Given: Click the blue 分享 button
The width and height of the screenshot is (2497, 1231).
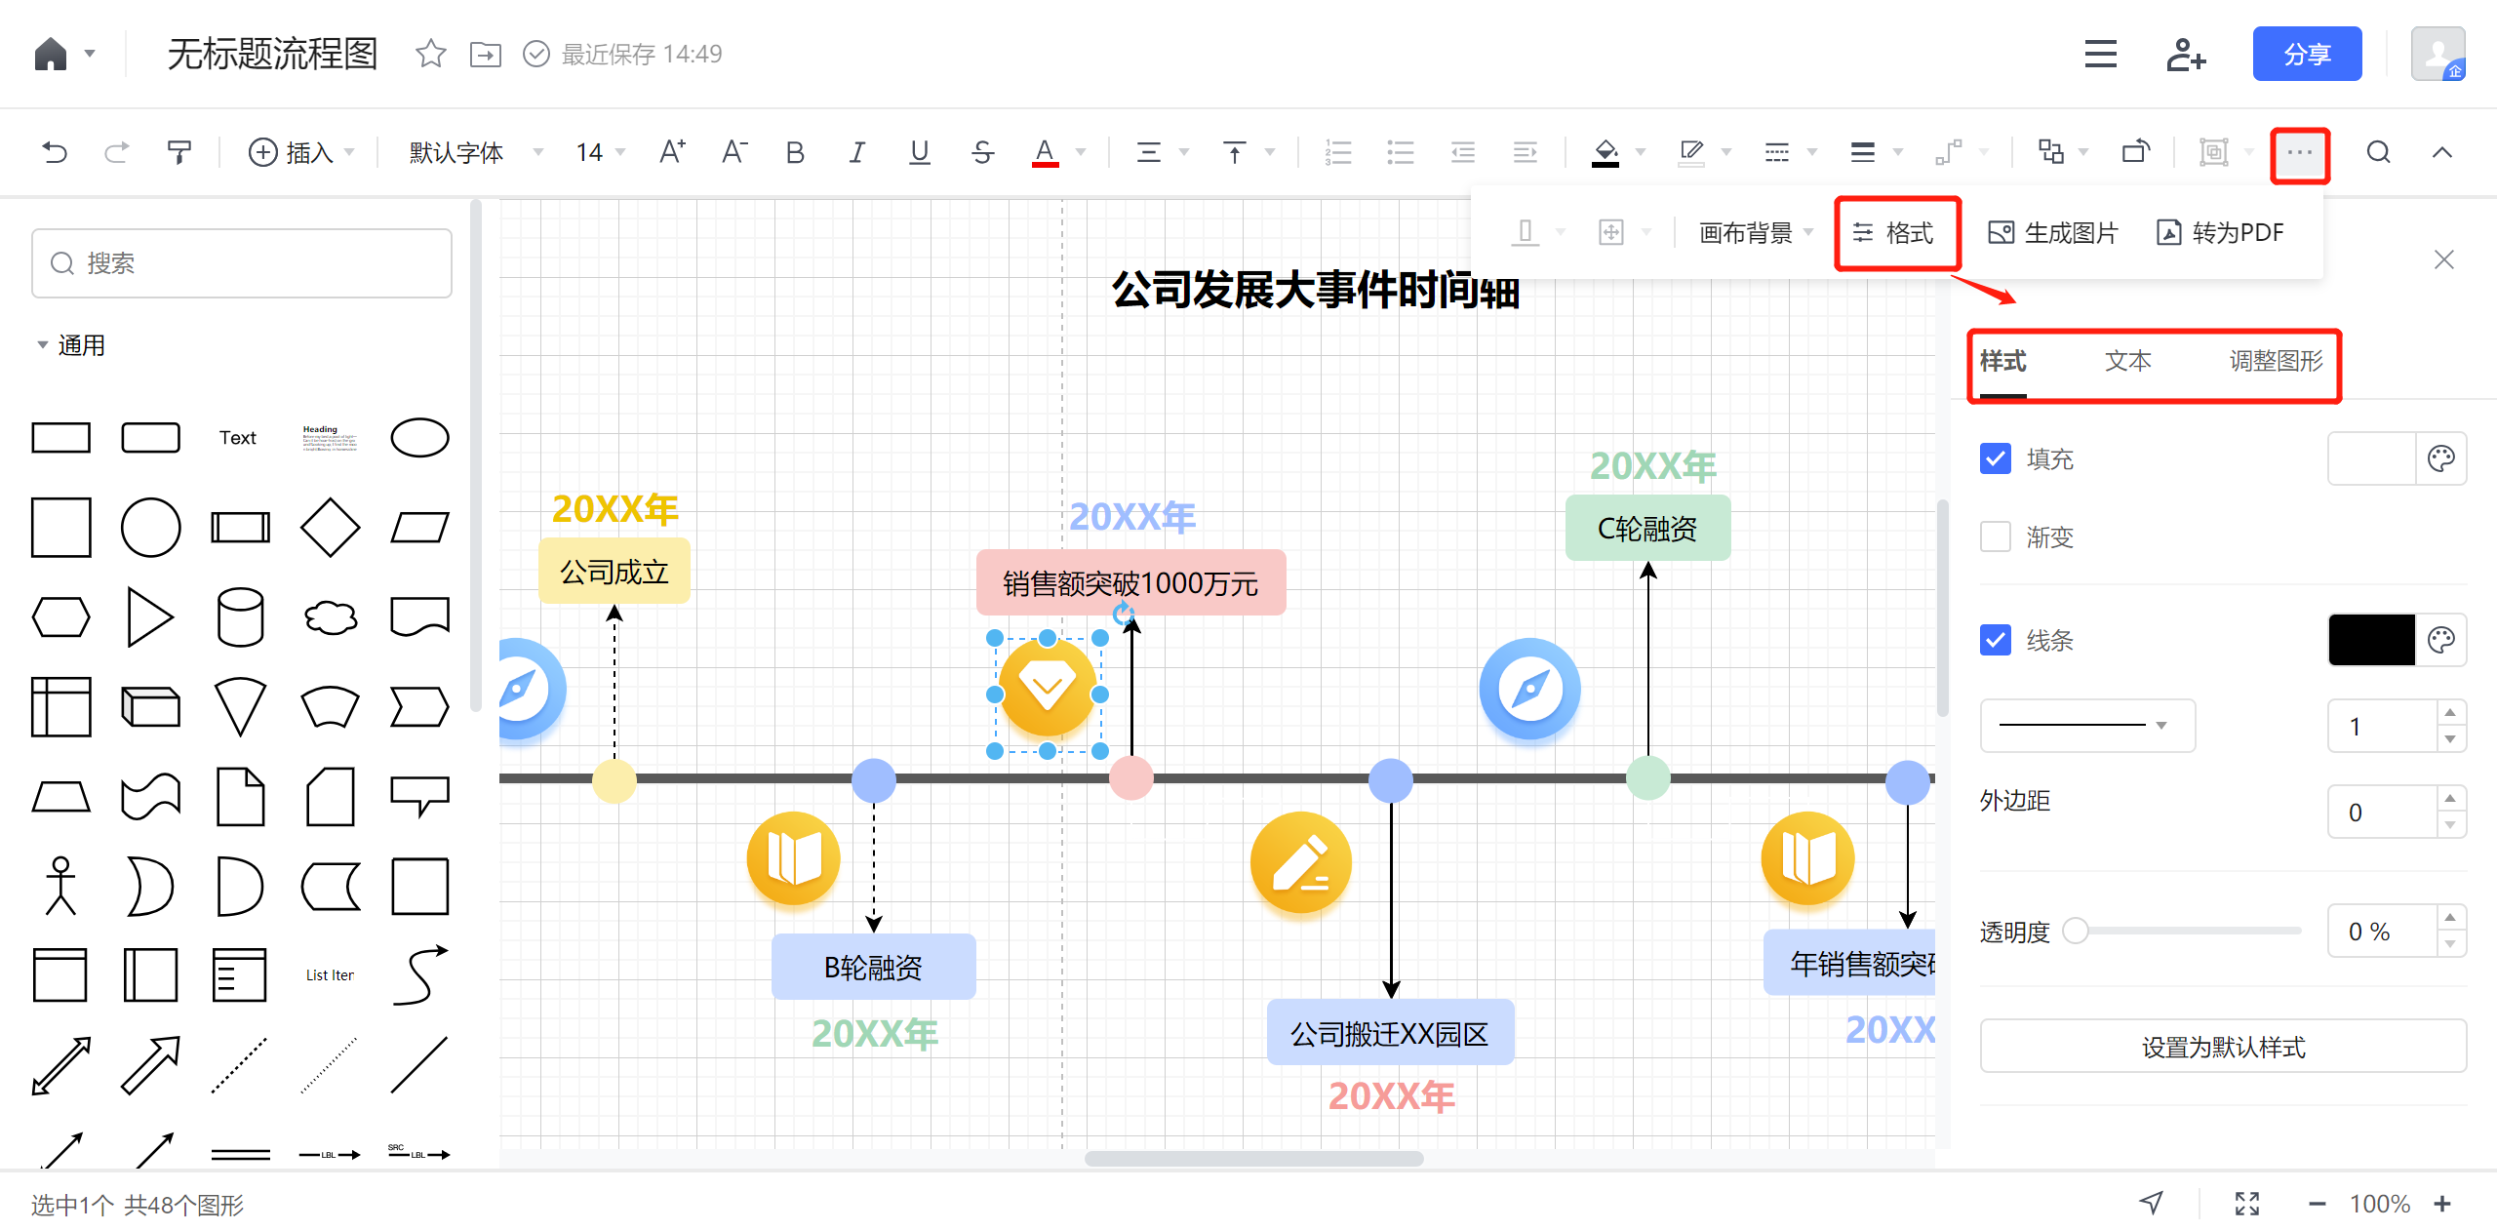Looking at the screenshot, I should [x=2307, y=55].
